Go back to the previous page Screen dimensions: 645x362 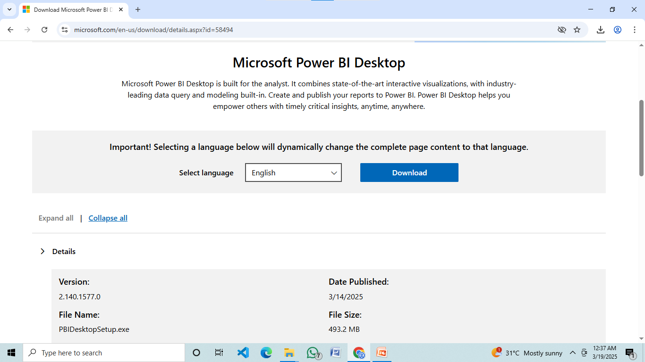coord(10,30)
